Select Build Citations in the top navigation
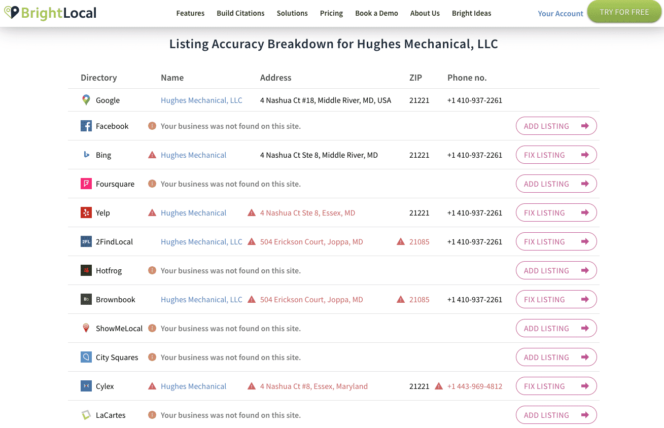664x428 pixels. [x=240, y=13]
